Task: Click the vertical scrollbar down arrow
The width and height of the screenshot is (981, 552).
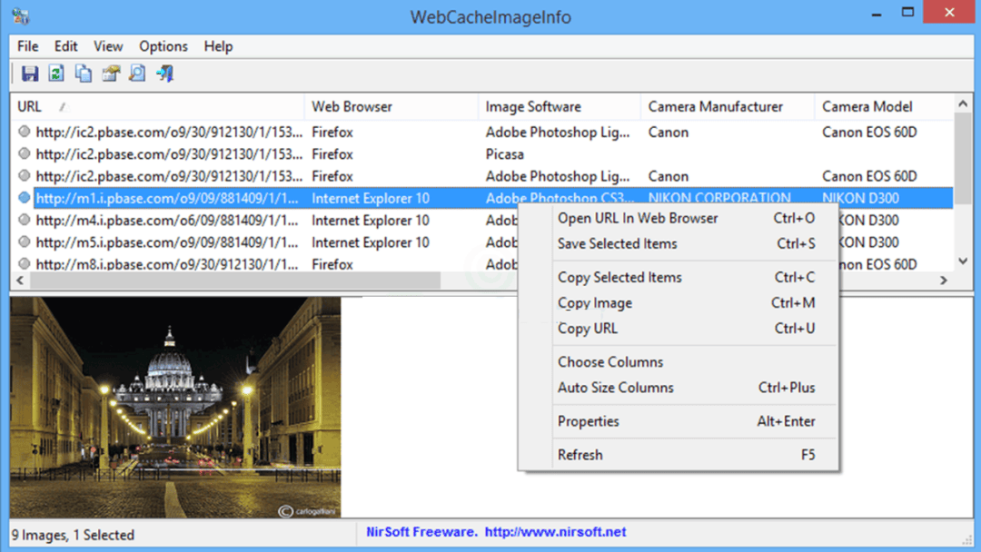Action: pyautogui.click(x=963, y=261)
